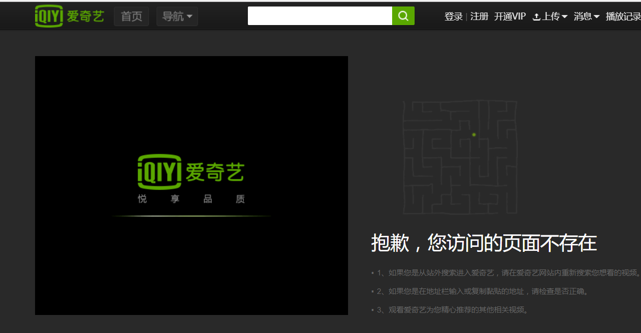Open 播放记录 playback history
Viewport: 641px width, 333px height.
[623, 17]
